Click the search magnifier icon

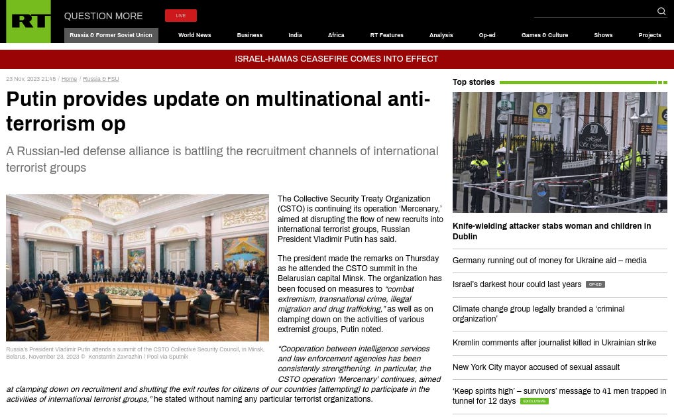[661, 11]
